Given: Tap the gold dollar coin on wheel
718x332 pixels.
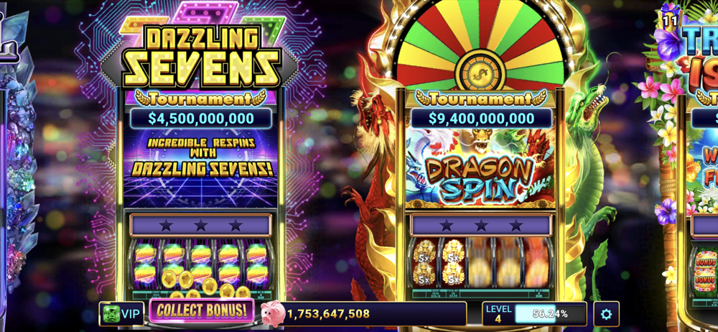Looking at the screenshot, I should click(480, 70).
